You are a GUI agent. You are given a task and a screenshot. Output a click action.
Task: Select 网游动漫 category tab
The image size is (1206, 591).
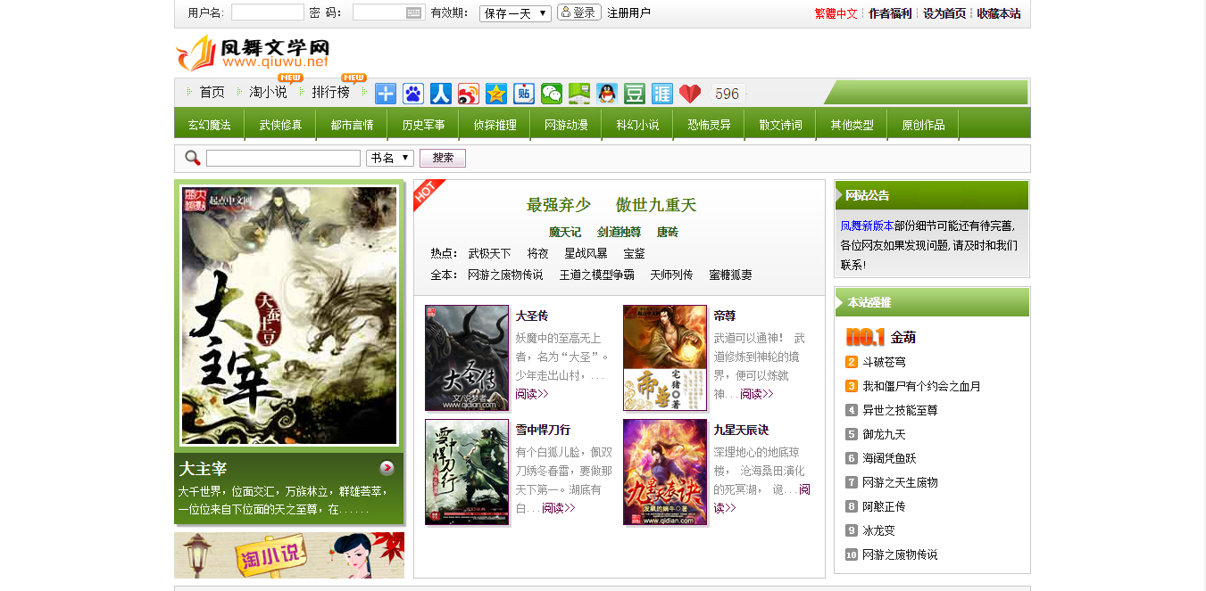pyautogui.click(x=566, y=125)
